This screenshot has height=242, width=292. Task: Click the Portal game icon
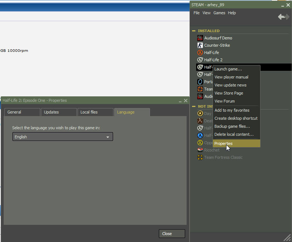point(200,82)
